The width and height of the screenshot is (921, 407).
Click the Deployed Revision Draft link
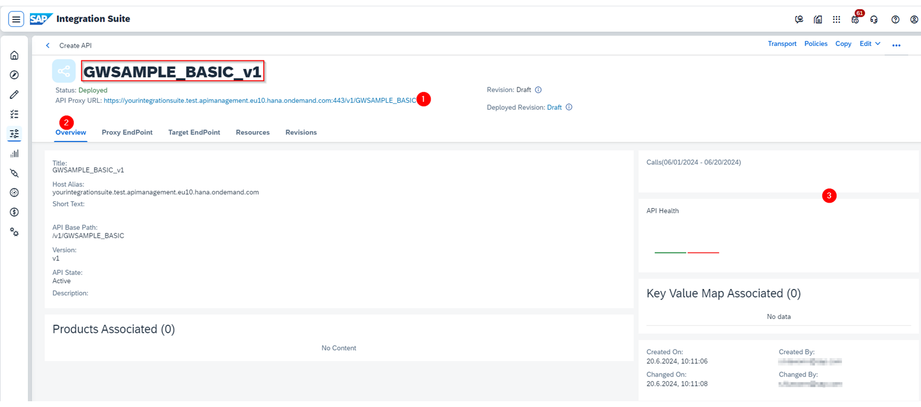(x=554, y=107)
